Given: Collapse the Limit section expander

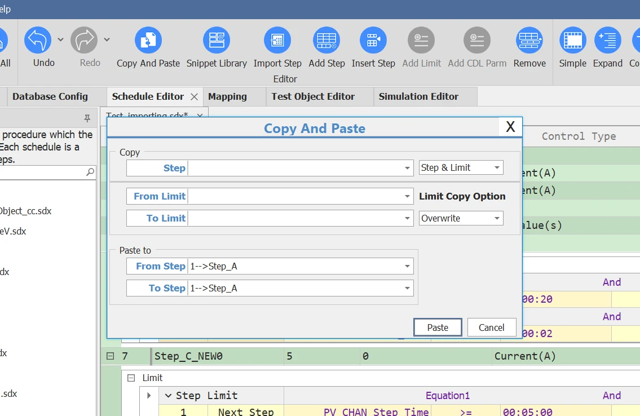Looking at the screenshot, I should [x=131, y=378].
